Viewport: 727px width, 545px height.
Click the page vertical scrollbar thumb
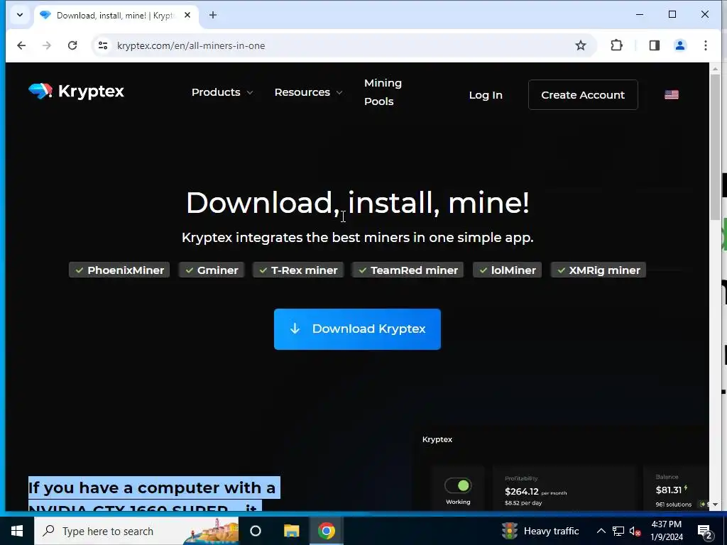[x=715, y=146]
